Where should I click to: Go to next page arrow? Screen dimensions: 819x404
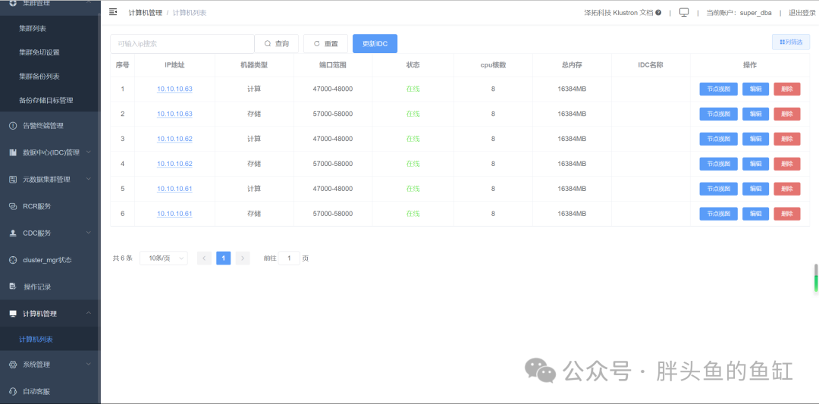point(243,258)
